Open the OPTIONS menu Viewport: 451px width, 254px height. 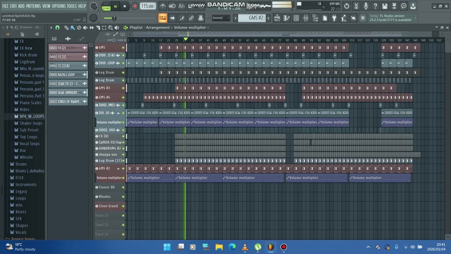point(59,6)
